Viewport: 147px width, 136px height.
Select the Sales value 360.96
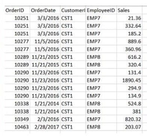(129, 49)
